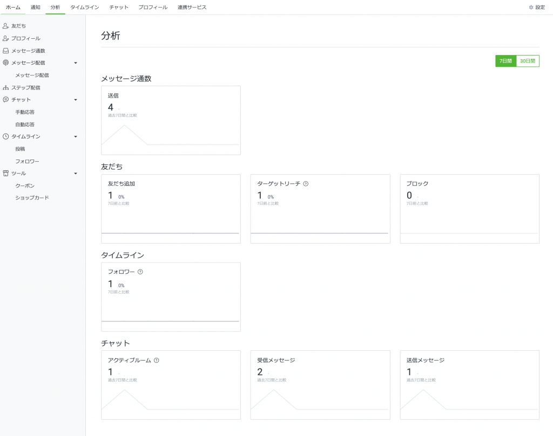Click the clock icon beside タイムライン in the sidebar
The width and height of the screenshot is (553, 436).
point(5,136)
